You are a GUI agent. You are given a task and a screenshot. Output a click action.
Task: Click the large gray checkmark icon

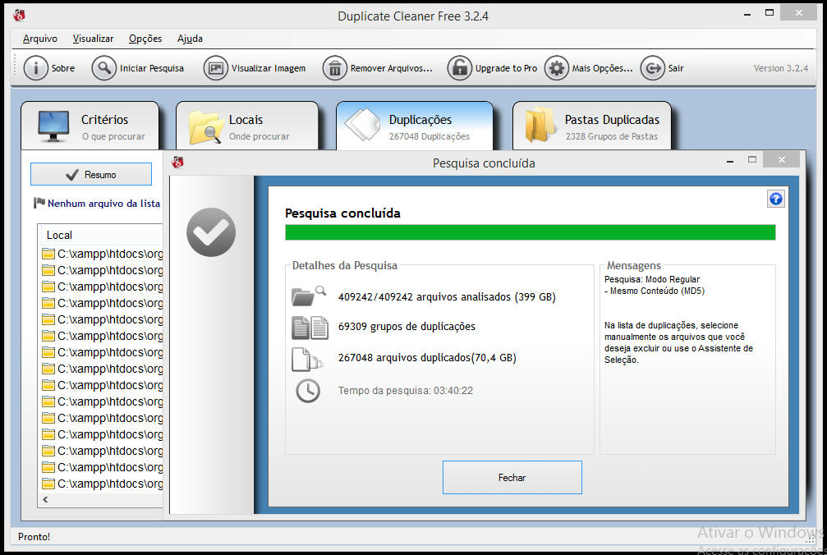pos(211,232)
